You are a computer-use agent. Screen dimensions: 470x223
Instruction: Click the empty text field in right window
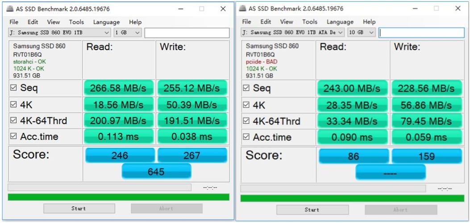coord(421,32)
